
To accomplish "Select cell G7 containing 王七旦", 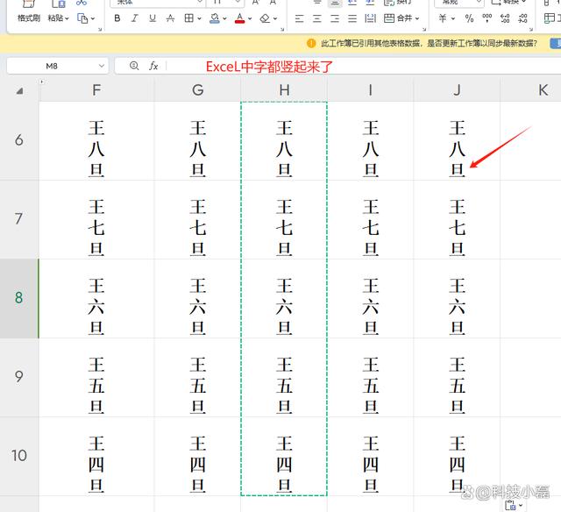I will (197, 219).
